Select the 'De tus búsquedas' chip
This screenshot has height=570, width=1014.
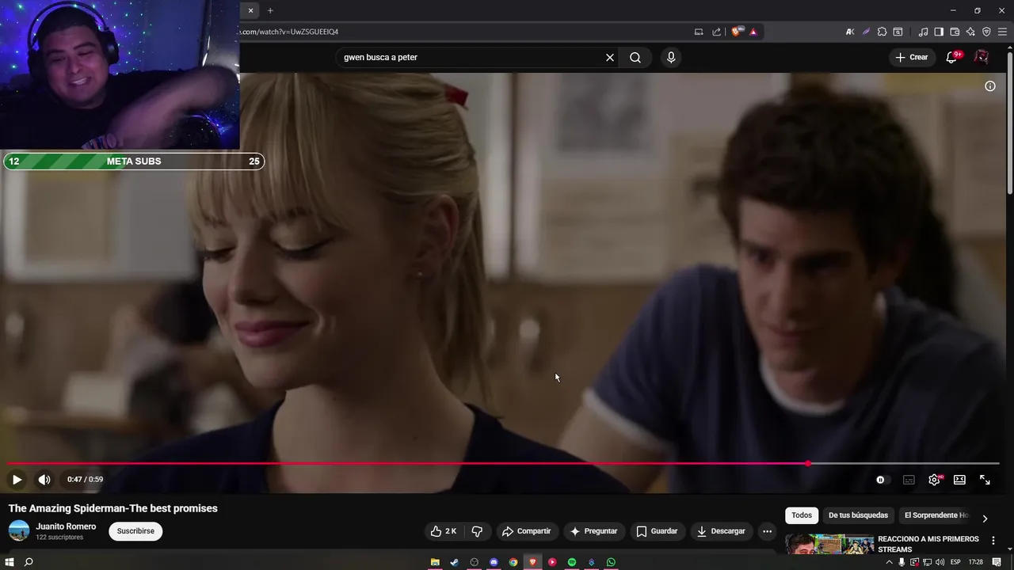(858, 515)
